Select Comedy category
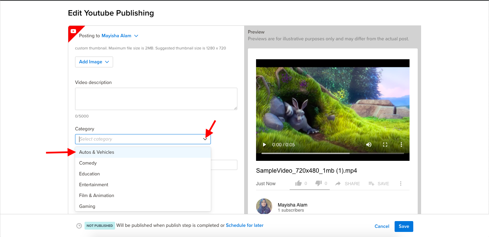This screenshot has height=237, width=489. click(x=143, y=163)
